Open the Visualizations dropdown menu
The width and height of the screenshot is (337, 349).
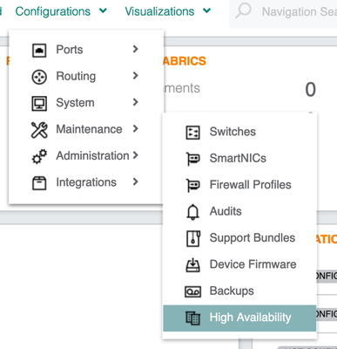pyautogui.click(x=167, y=11)
